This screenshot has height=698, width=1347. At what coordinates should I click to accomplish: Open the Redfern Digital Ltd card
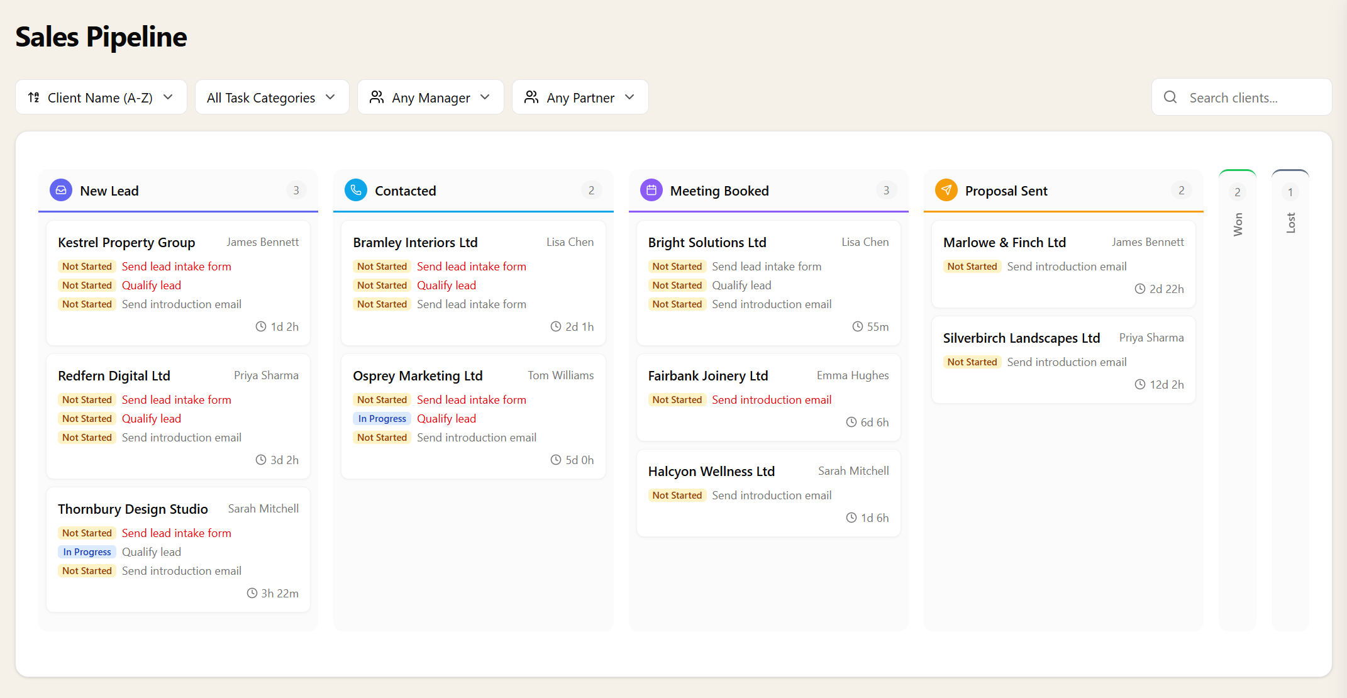[x=178, y=416]
